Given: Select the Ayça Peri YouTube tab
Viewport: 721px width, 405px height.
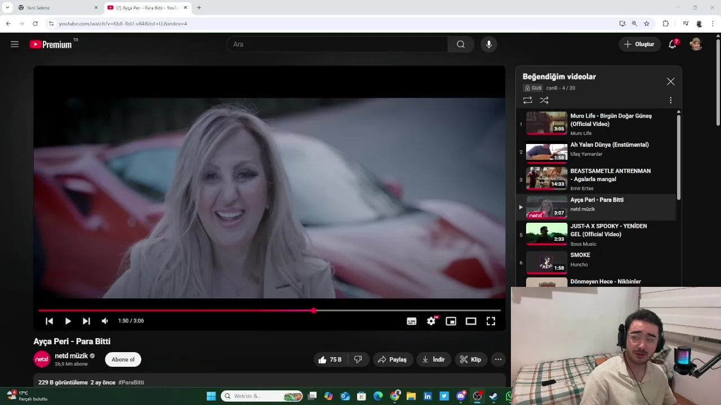Looking at the screenshot, I should pyautogui.click(x=146, y=8).
